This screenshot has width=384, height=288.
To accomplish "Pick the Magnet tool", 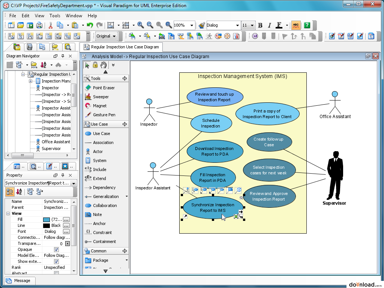I will click(99, 105).
